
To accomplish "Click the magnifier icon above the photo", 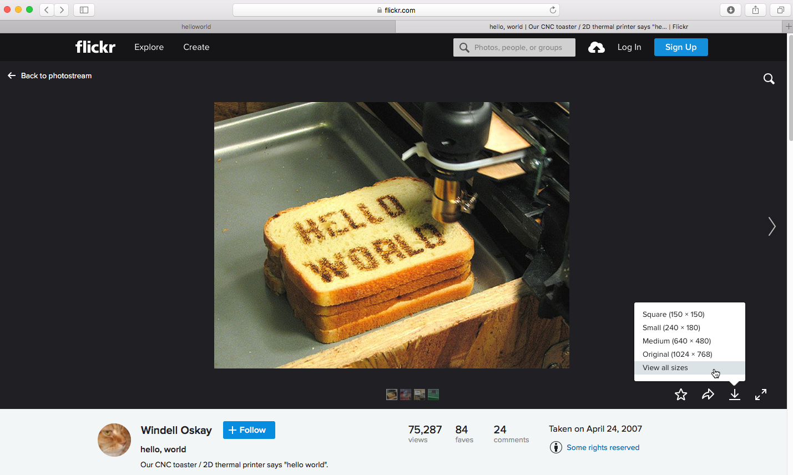I will click(769, 79).
